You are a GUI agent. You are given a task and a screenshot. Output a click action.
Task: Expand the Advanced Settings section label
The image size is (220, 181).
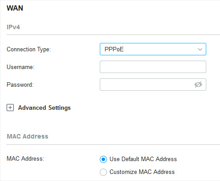pos(44,108)
